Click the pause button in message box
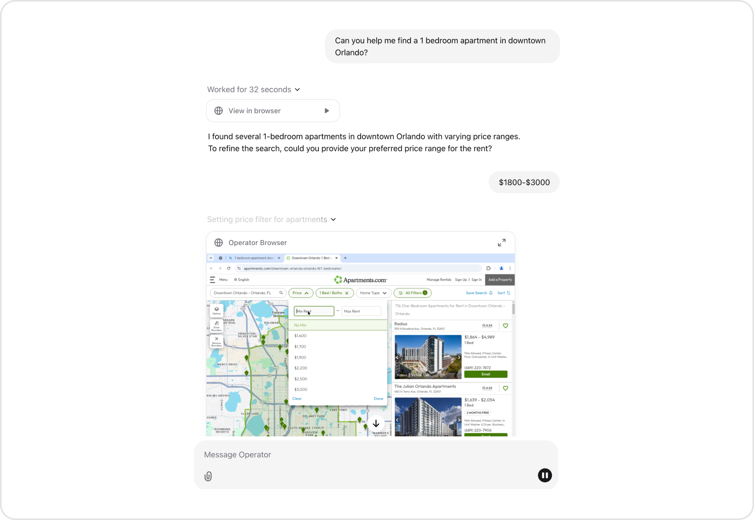Viewport: 754px width, 520px height. (545, 475)
